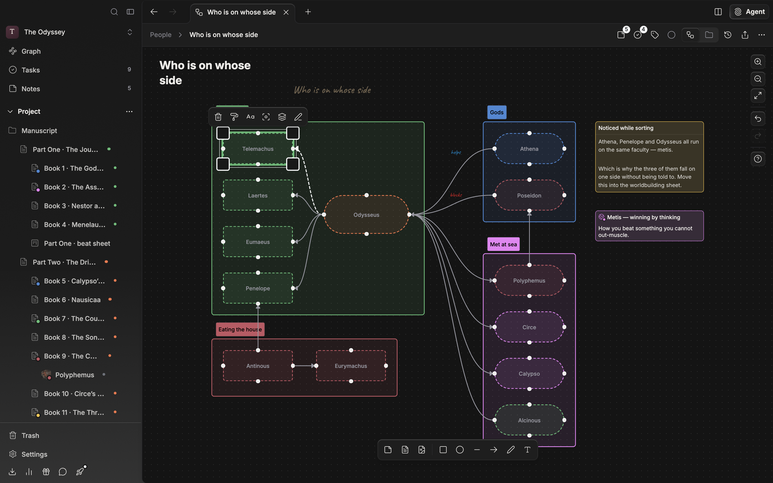Viewport: 773px width, 483px height.
Task: Open the search icon in sidebar
Action: (114, 12)
